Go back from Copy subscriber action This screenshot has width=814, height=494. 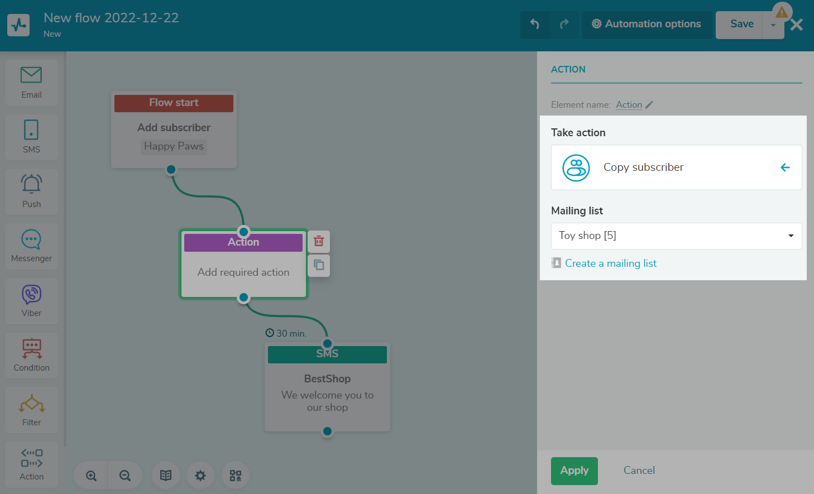[785, 167]
